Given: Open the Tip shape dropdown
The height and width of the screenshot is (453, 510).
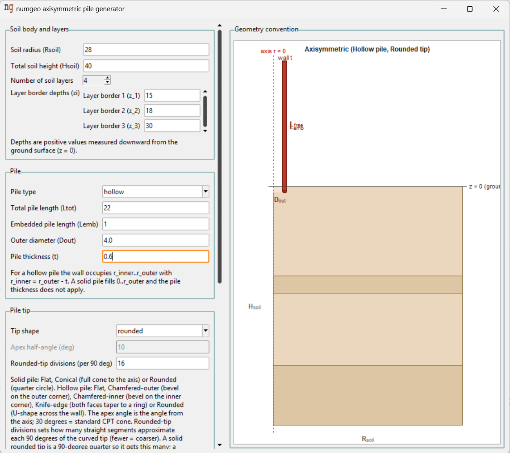Looking at the screenshot, I should [x=205, y=330].
